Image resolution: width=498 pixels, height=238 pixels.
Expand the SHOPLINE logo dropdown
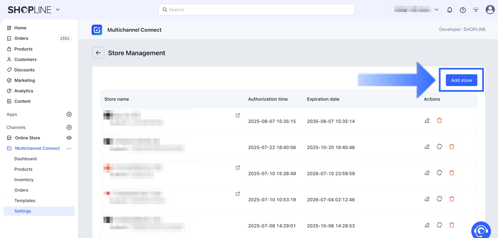(x=58, y=10)
